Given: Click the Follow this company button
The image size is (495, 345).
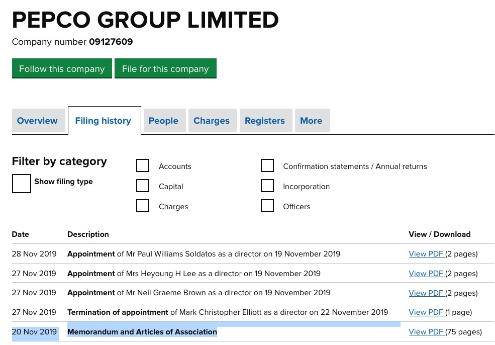Looking at the screenshot, I should pyautogui.click(x=61, y=68).
